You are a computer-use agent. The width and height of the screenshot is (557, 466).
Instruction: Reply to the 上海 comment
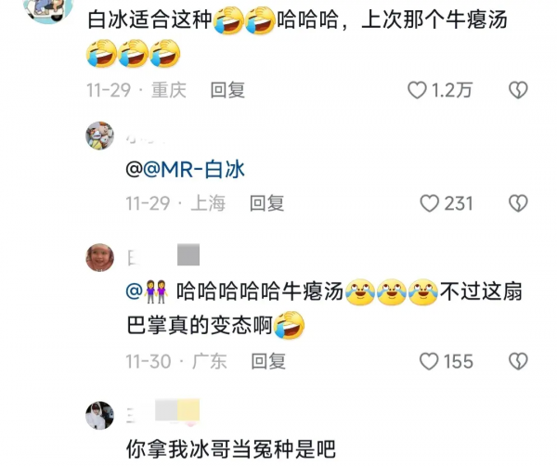[x=266, y=203]
